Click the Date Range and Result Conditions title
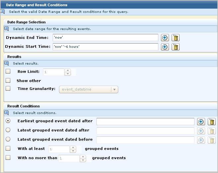218x173 pixels. coord(37,5)
